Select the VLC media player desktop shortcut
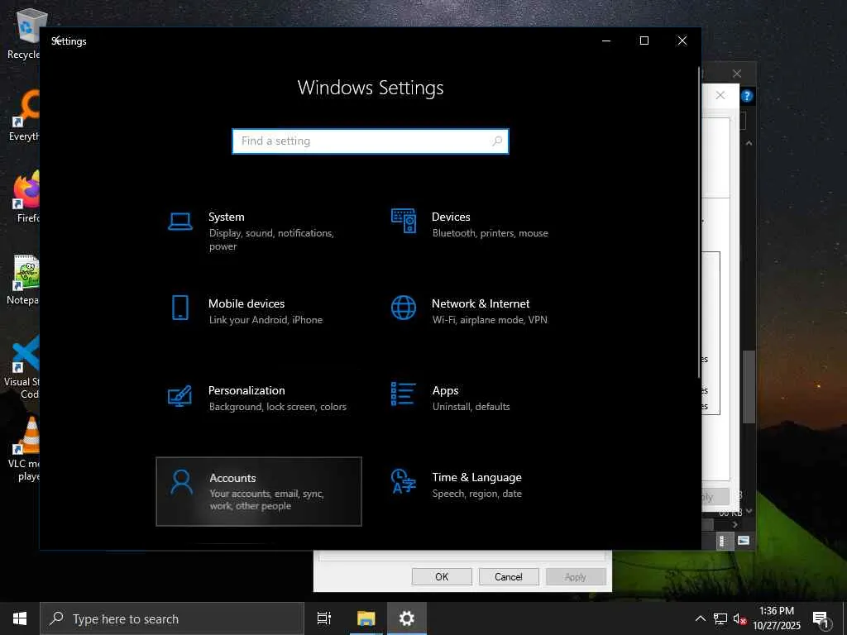Image resolution: width=847 pixels, height=635 pixels. tap(23, 449)
